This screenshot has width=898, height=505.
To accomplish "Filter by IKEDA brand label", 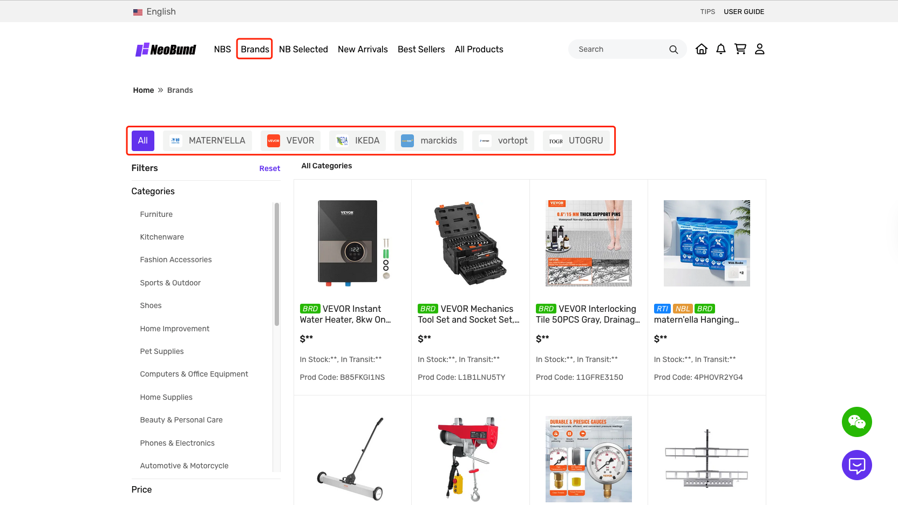I will click(x=367, y=141).
